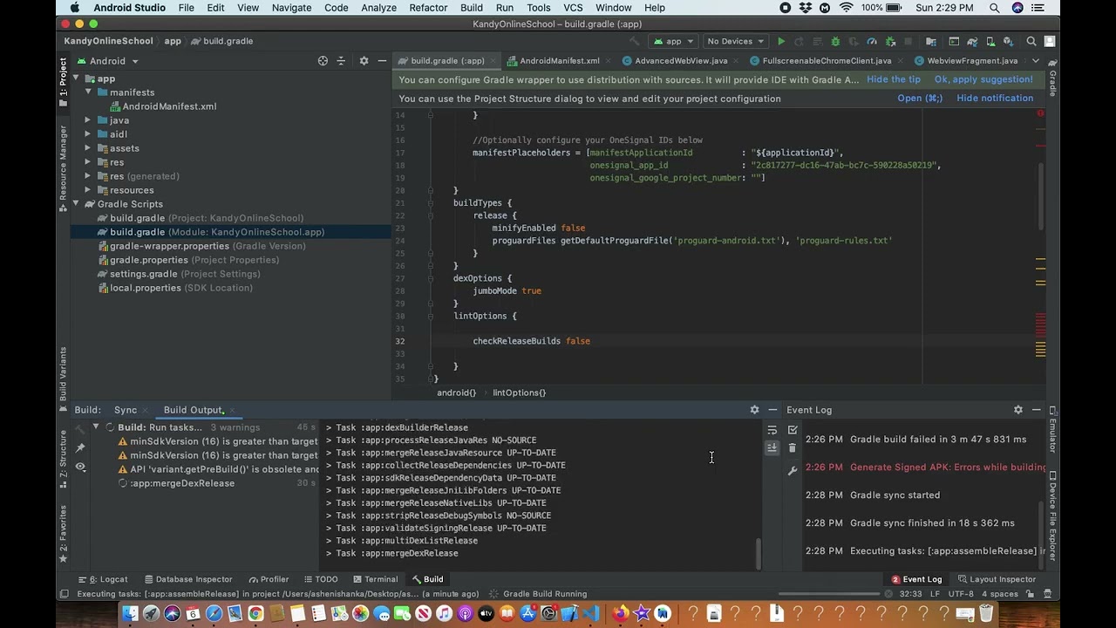Open the AVD Manager icon in toolbar
This screenshot has height=628, width=1116.
(x=990, y=41)
